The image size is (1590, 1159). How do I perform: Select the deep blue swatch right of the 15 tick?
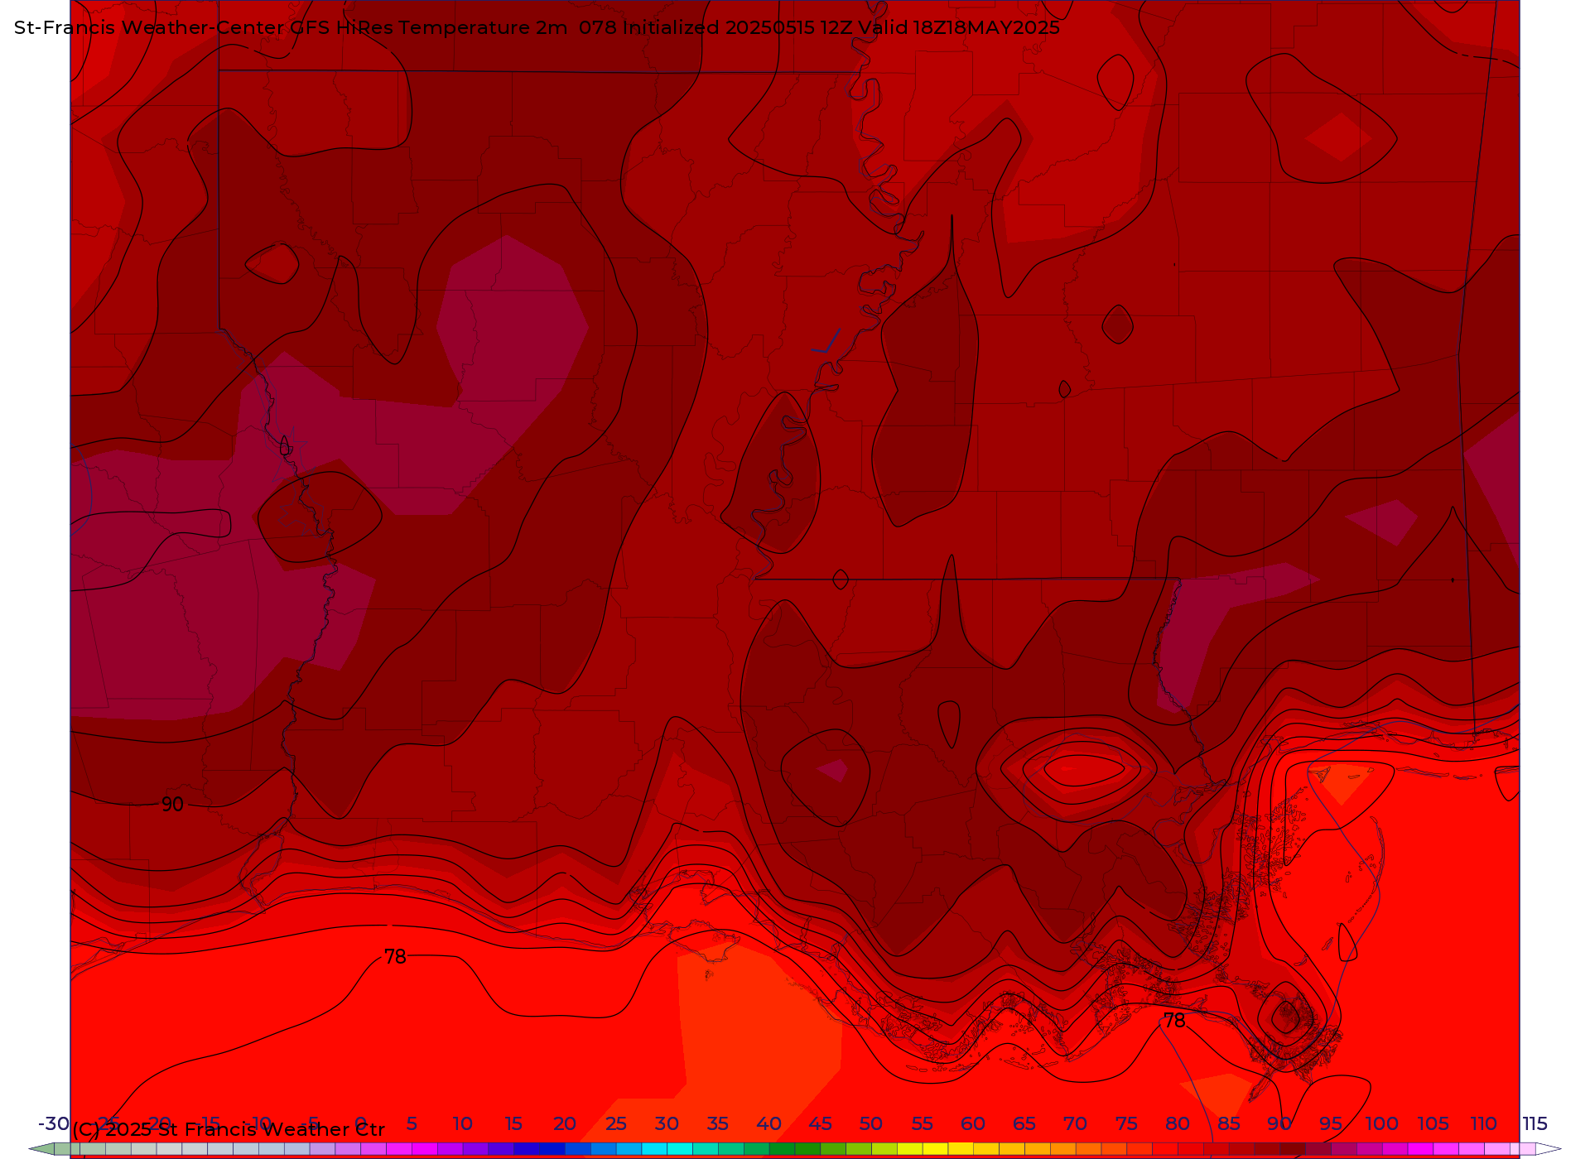[526, 1149]
